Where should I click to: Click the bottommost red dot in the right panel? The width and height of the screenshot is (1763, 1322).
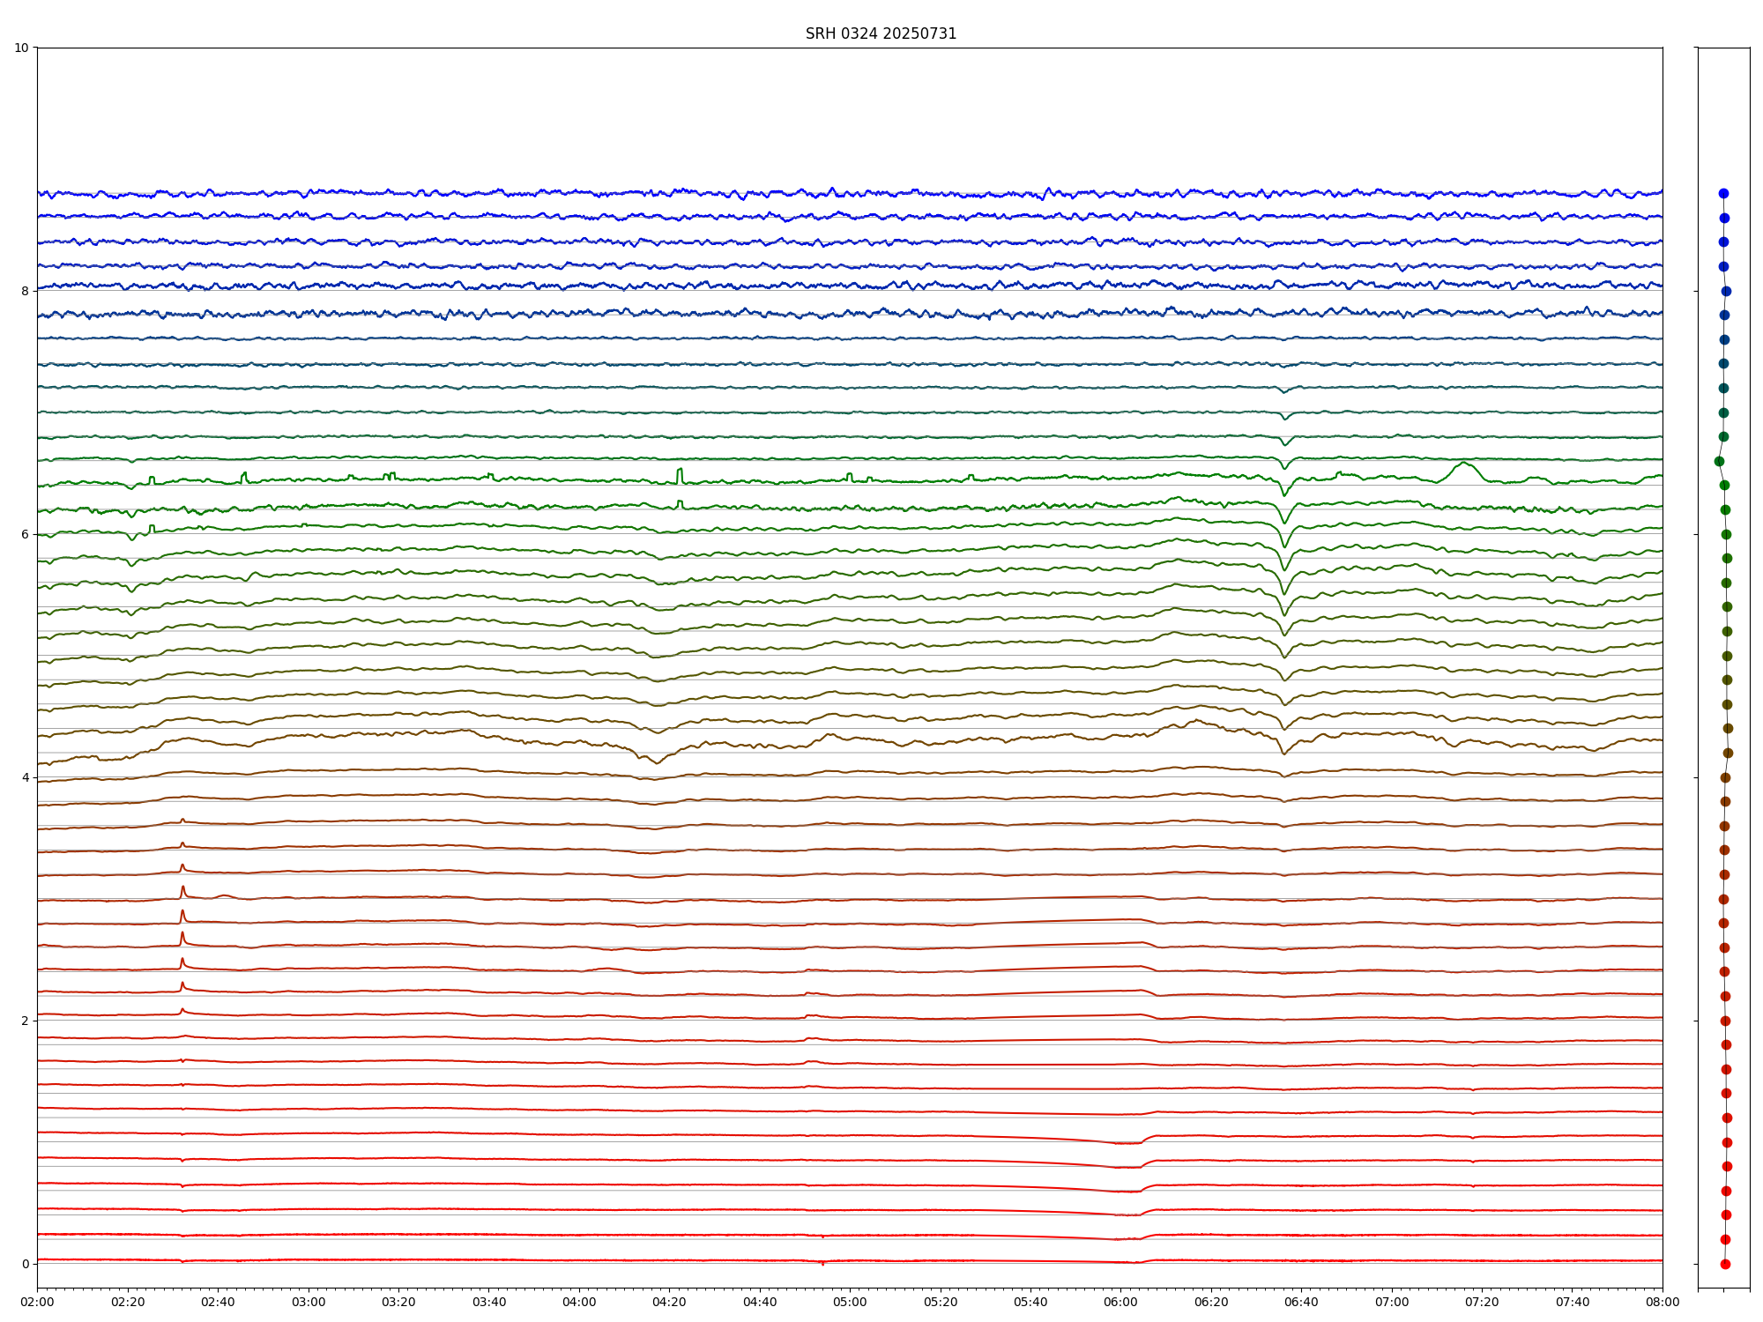[1725, 1264]
